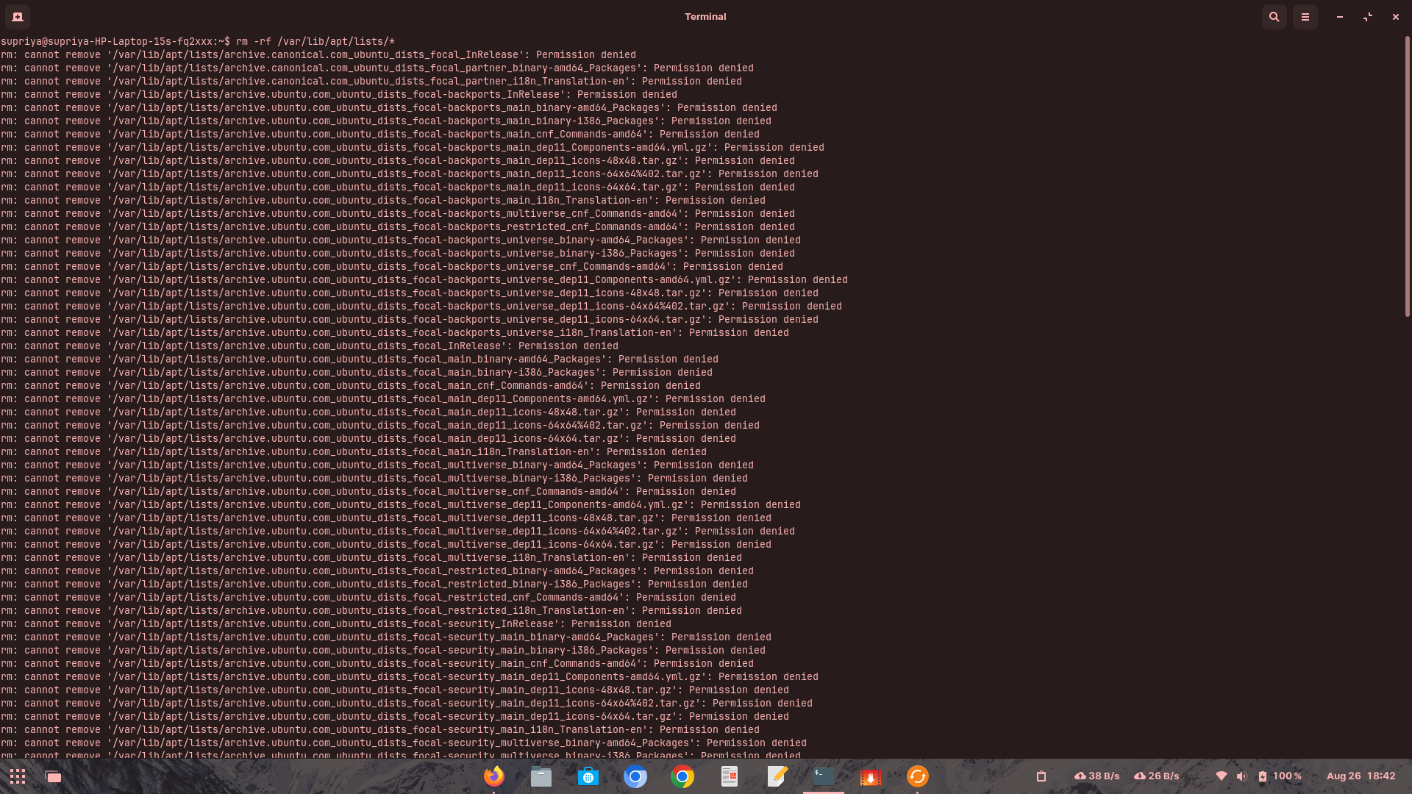Click the line 'focal_partner_binary-amd64_Packages'

[x=377, y=68]
